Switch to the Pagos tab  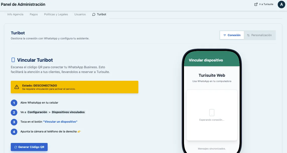coord(34,14)
